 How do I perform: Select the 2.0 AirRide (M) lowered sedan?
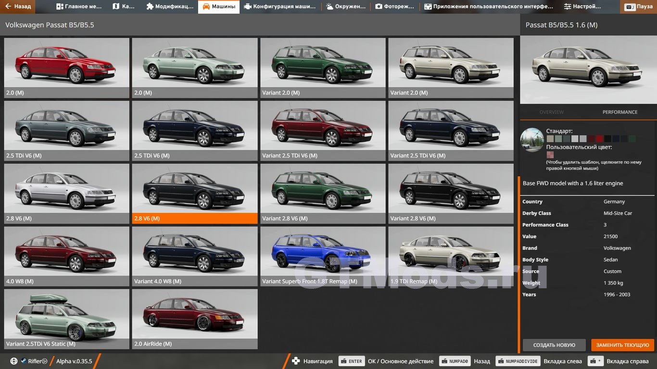click(195, 319)
